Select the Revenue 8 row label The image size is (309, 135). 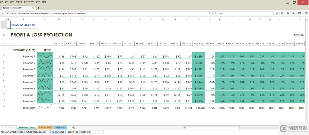coord(29,101)
